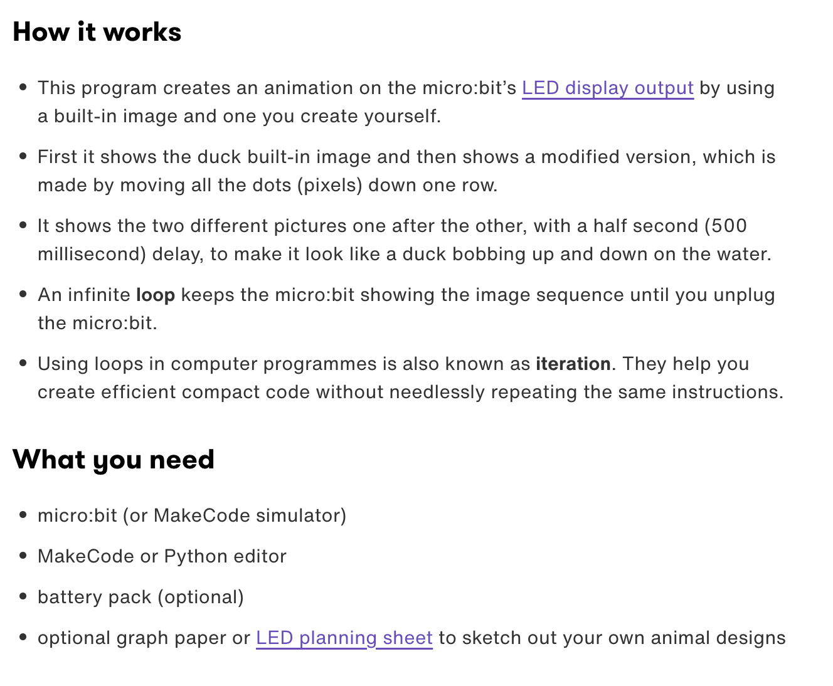
Task: Click the text 'create efficient compact code'
Action: (174, 392)
